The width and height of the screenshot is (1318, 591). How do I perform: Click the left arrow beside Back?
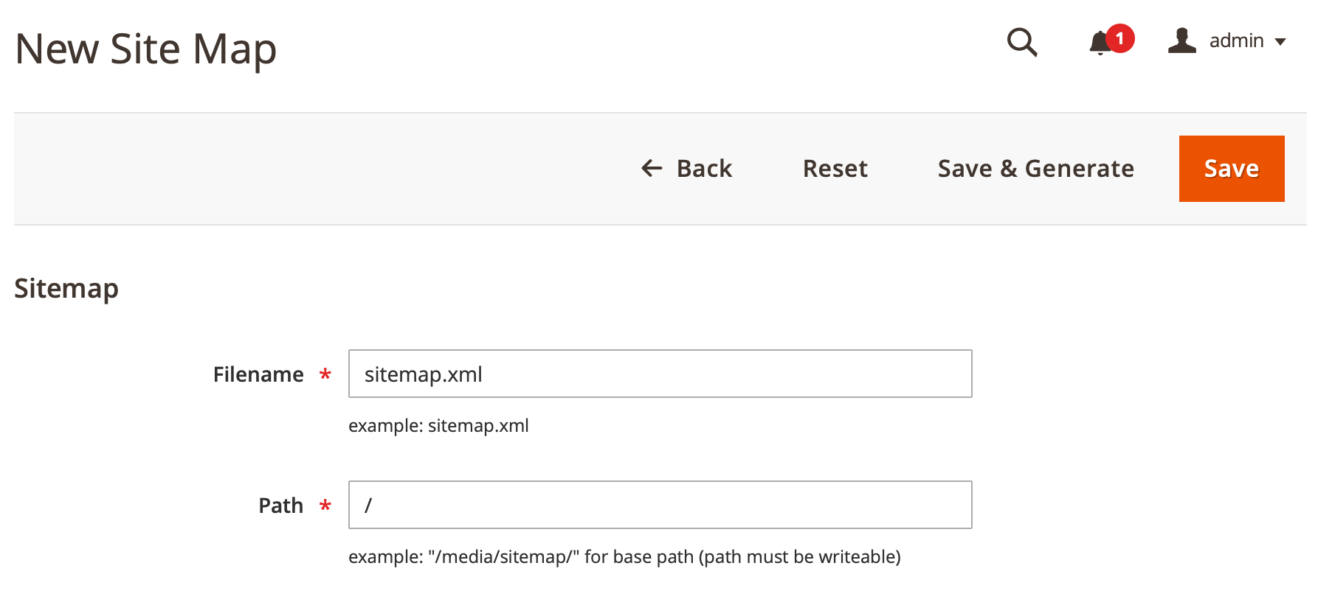coord(652,169)
